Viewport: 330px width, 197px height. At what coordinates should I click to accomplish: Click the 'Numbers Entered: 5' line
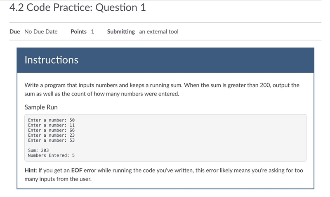51,155
